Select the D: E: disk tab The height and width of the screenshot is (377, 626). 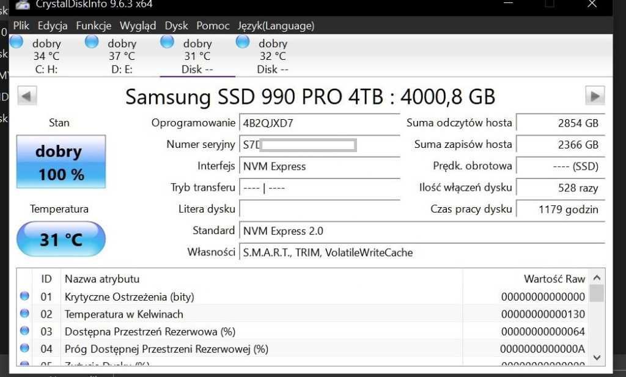[x=122, y=56]
